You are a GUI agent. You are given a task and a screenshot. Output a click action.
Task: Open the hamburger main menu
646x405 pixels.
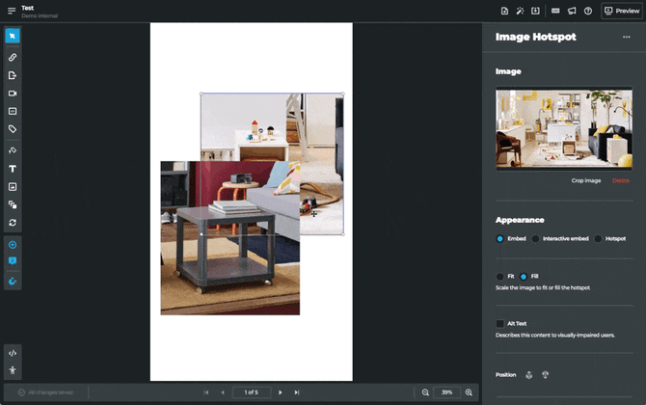click(x=12, y=11)
